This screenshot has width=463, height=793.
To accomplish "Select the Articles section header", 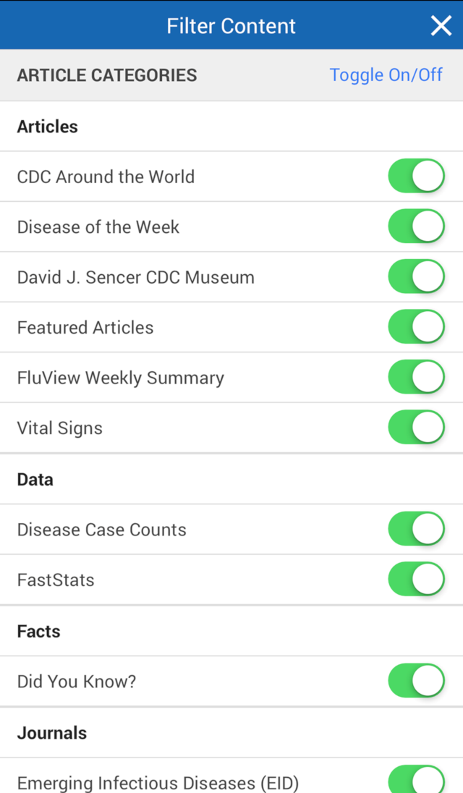I will tap(48, 127).
